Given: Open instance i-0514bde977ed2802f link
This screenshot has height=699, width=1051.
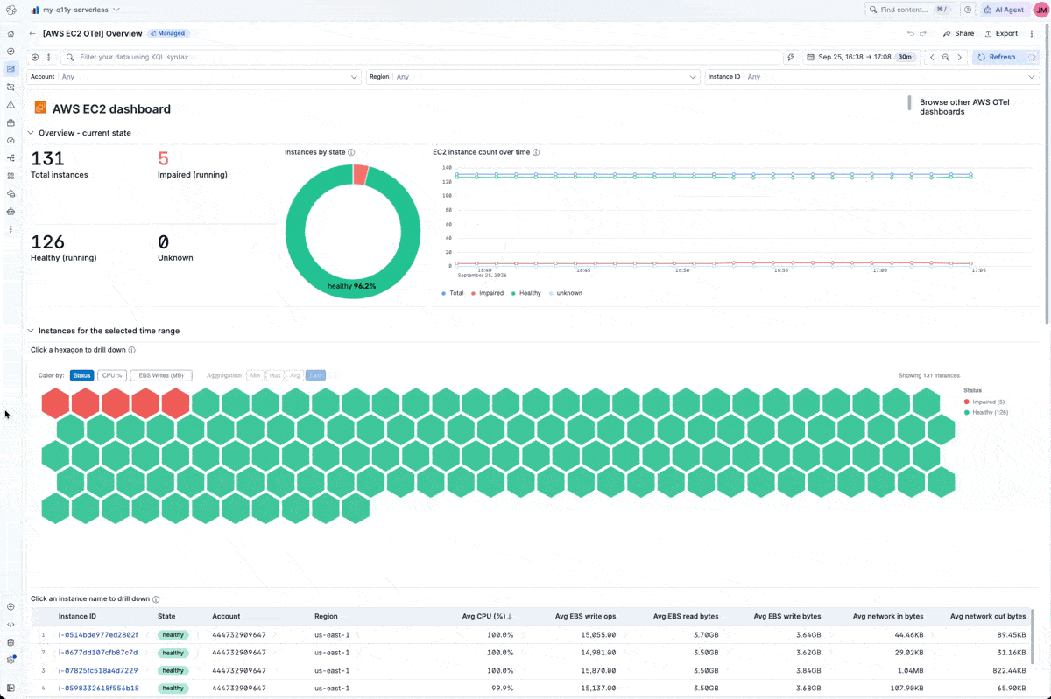Looking at the screenshot, I should pos(98,635).
